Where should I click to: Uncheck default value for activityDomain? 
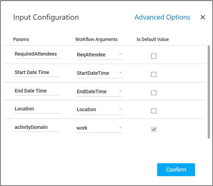point(154,129)
